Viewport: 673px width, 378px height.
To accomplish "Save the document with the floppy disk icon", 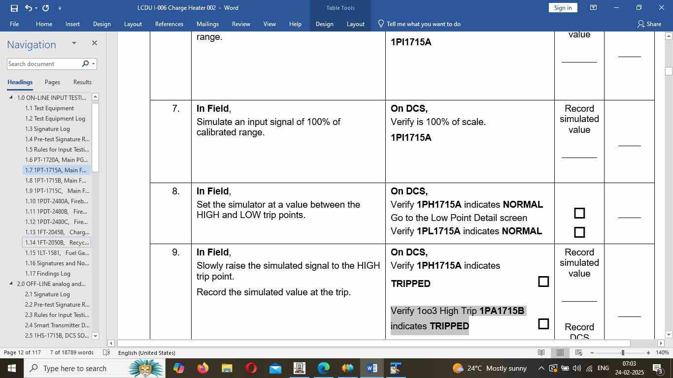I will tap(14, 8).
